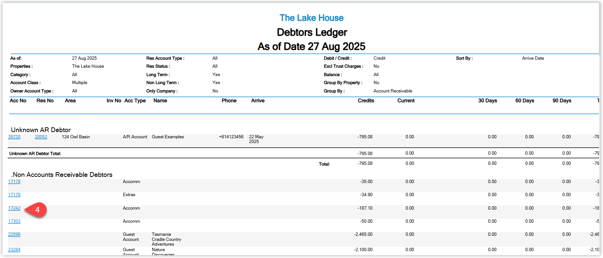603x258 pixels.
Task: Click the Phone column header
Action: (229, 101)
